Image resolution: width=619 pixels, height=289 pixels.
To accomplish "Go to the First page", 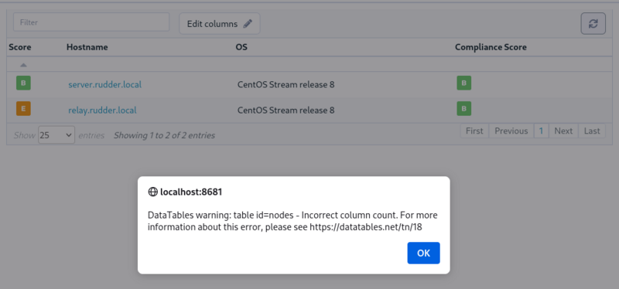I will (474, 131).
